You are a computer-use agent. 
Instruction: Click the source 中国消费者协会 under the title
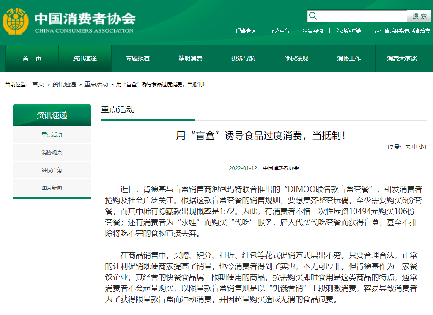[x=281, y=168]
